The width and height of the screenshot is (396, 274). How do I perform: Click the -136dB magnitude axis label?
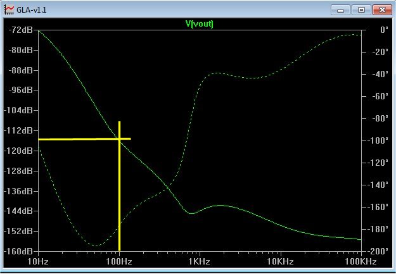[x=18, y=191]
